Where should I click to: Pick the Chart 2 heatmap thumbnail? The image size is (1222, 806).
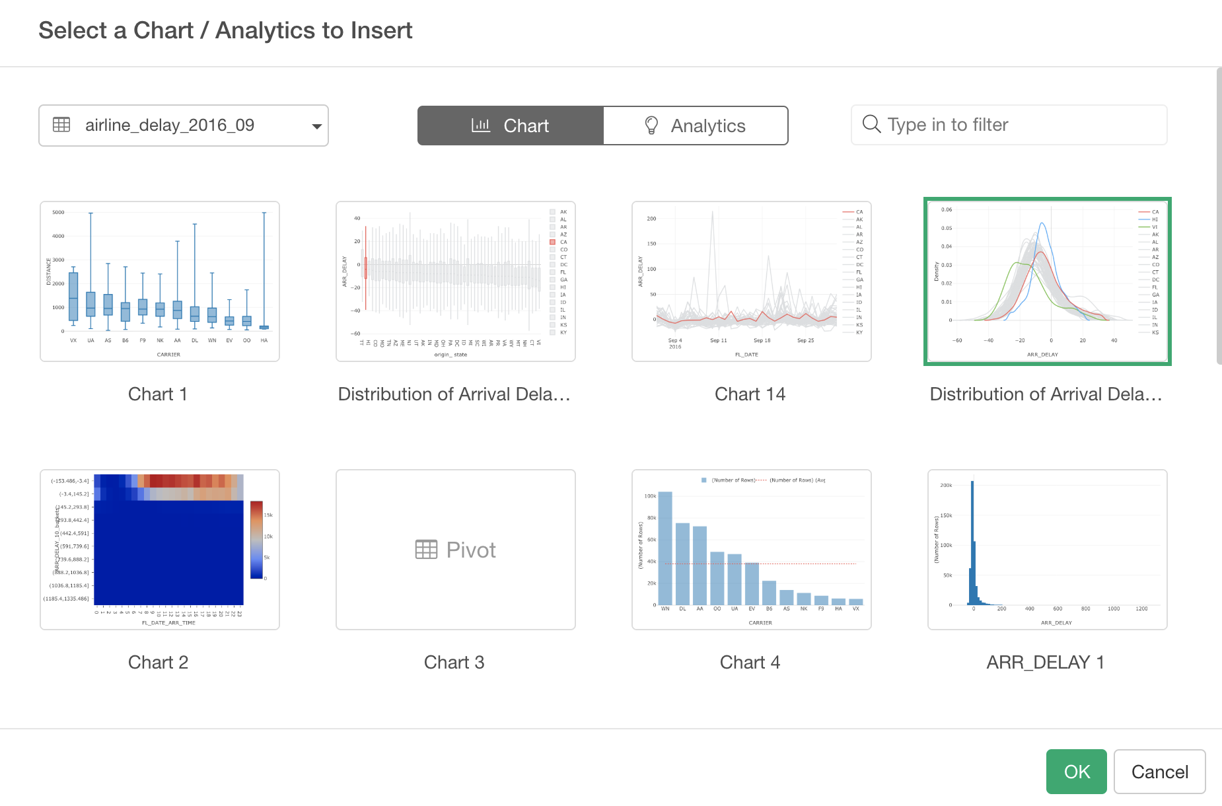pos(160,550)
